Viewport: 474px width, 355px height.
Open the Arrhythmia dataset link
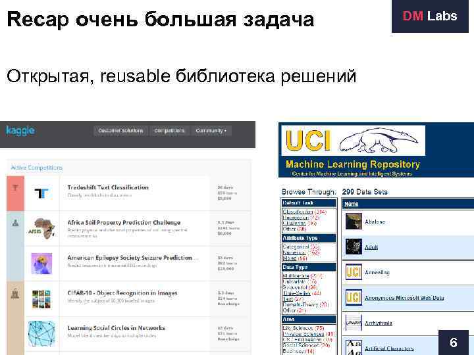pyautogui.click(x=379, y=323)
